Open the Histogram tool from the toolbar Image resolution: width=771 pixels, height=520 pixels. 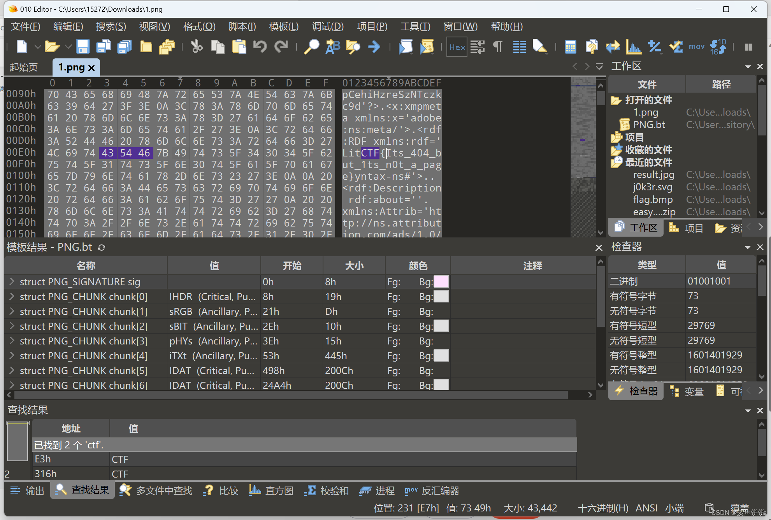point(633,47)
